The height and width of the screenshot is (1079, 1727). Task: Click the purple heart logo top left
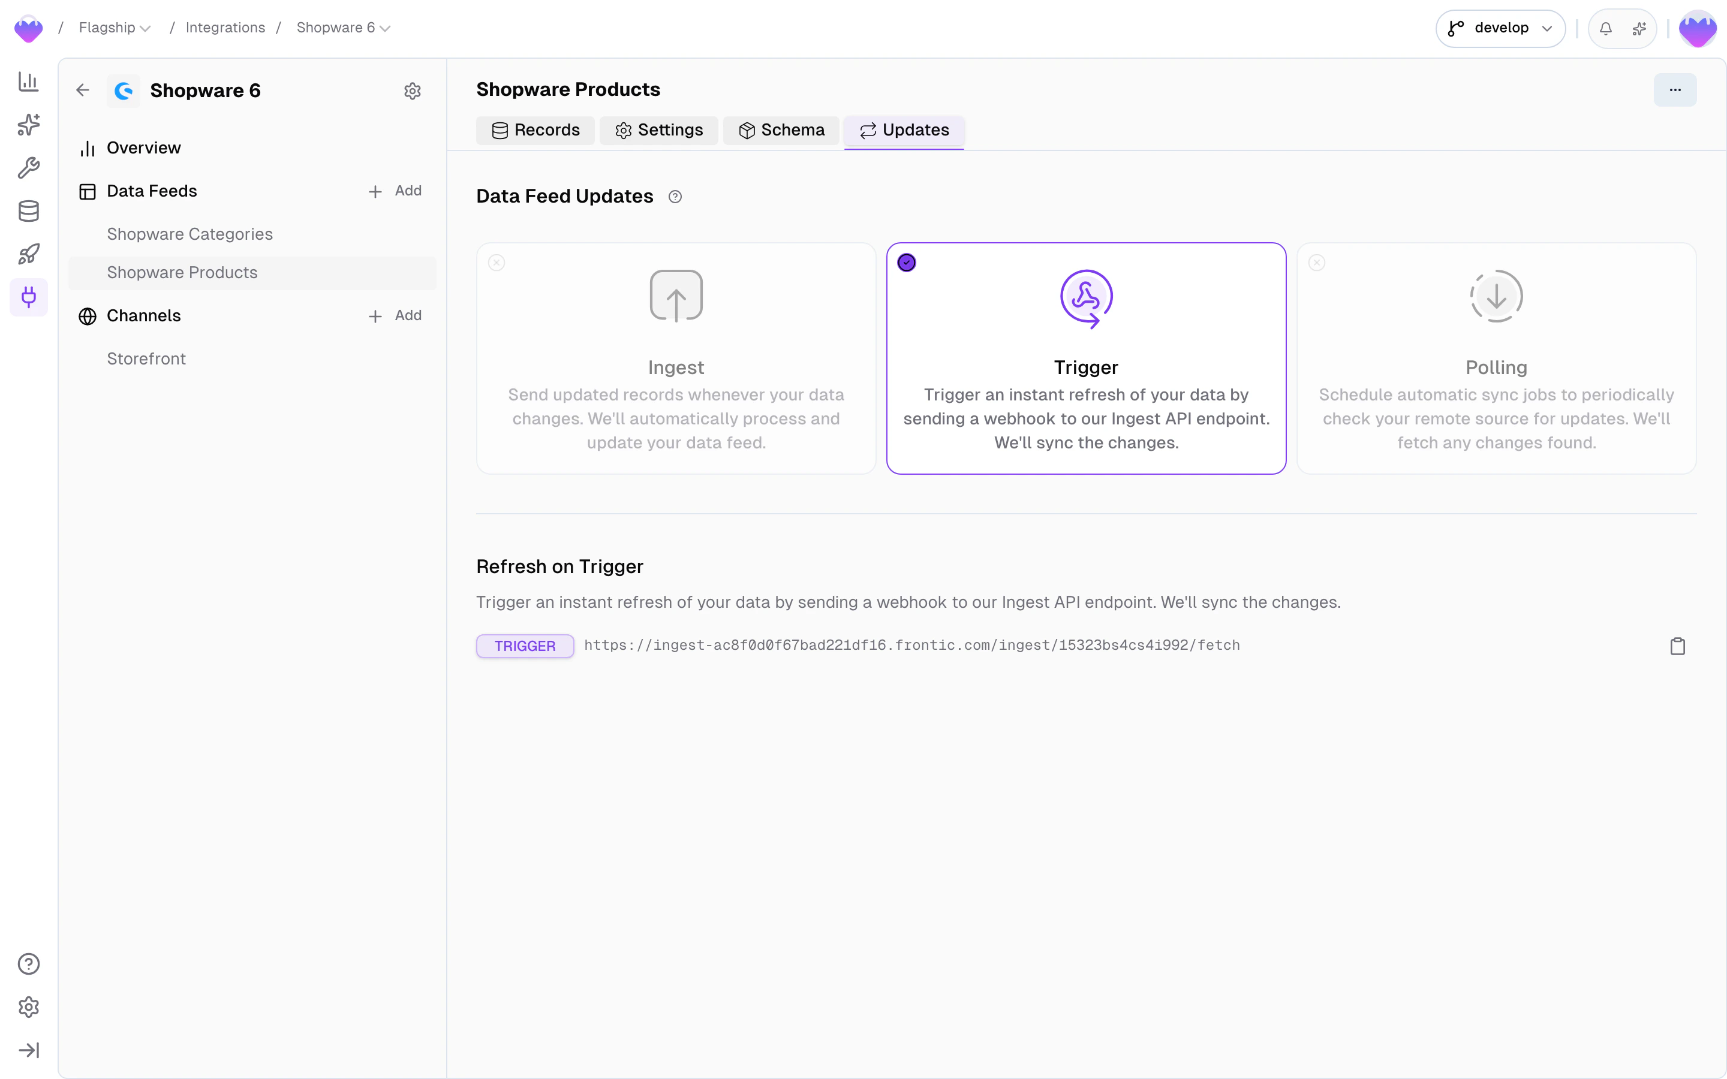29,29
